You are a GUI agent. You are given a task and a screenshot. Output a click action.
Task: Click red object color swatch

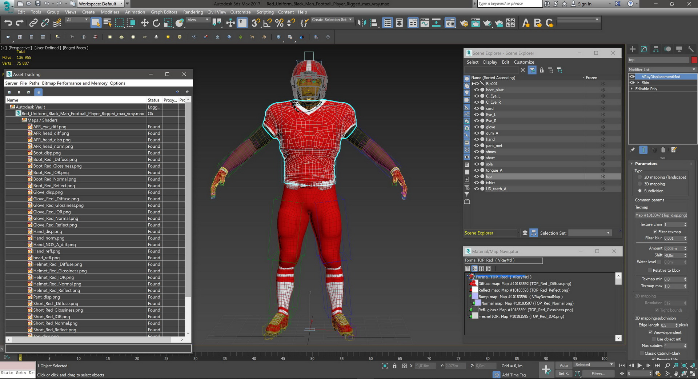(x=694, y=60)
